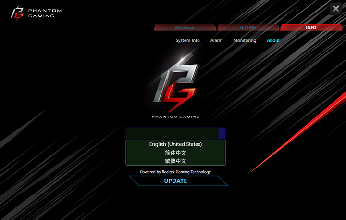This screenshot has width=346, height=220.
Task: Click the large Phantom Gaming center emblem
Action: coord(176,86)
